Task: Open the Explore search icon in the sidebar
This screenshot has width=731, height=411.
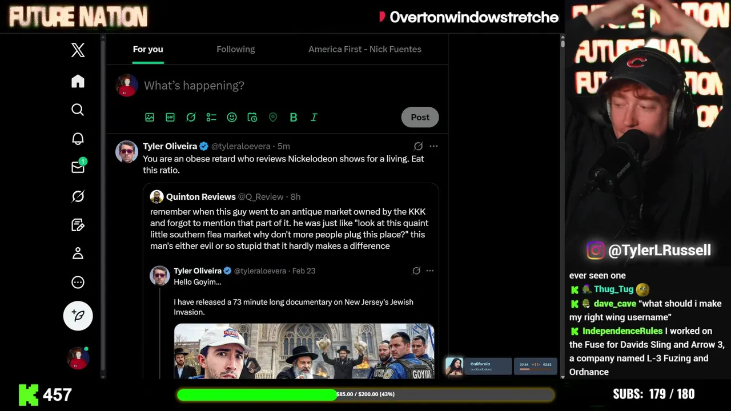Action: click(x=78, y=110)
